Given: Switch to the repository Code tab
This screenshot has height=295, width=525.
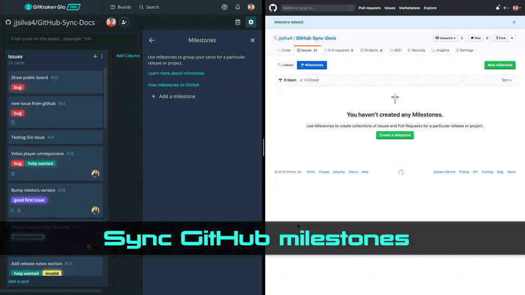Looking at the screenshot, I should point(284,50).
